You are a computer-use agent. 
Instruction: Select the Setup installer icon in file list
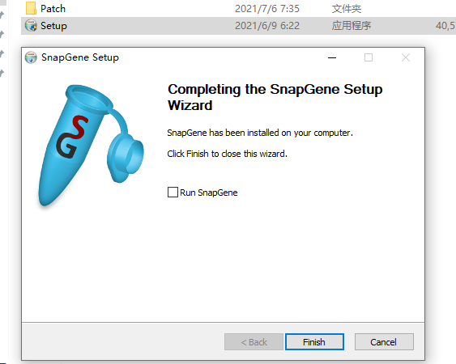click(x=31, y=26)
